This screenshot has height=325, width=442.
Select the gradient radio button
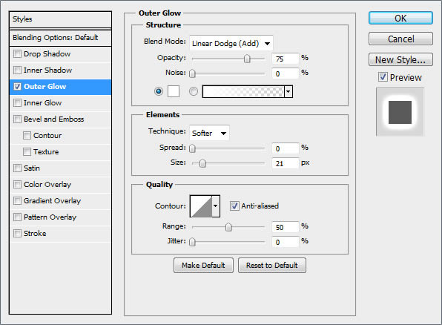pos(194,91)
